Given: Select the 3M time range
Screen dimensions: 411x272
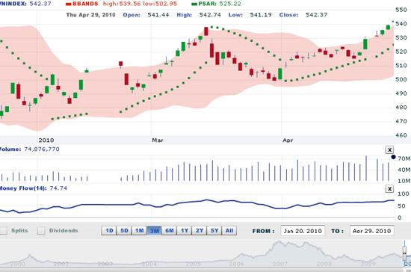Looking at the screenshot, I should coord(154,231).
